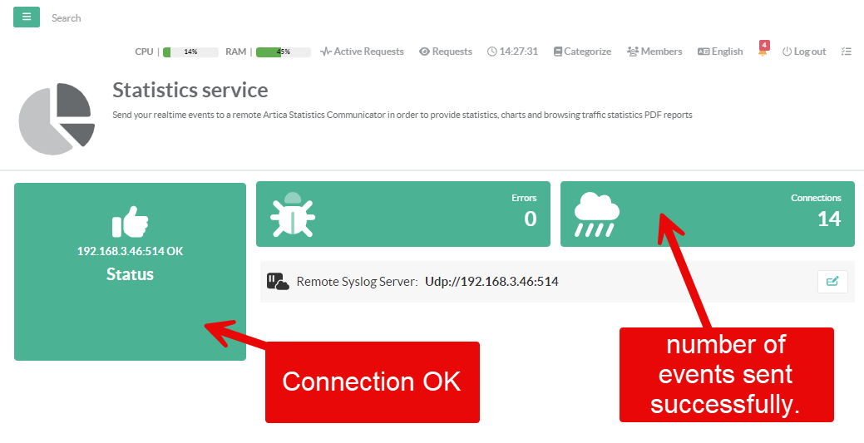Click the CPU usage progress bar

[x=190, y=52]
